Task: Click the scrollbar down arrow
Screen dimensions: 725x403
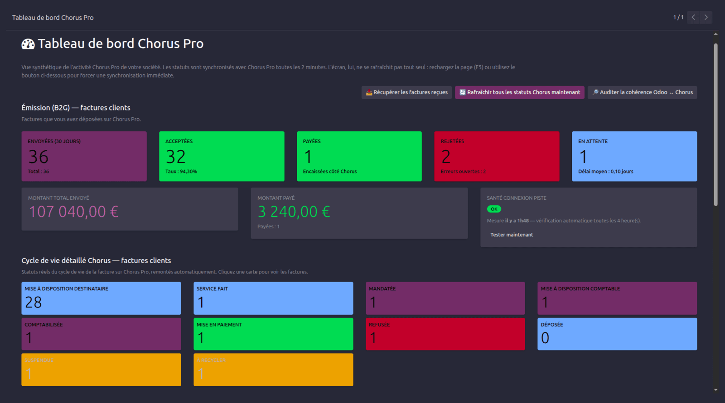Action: (716, 390)
